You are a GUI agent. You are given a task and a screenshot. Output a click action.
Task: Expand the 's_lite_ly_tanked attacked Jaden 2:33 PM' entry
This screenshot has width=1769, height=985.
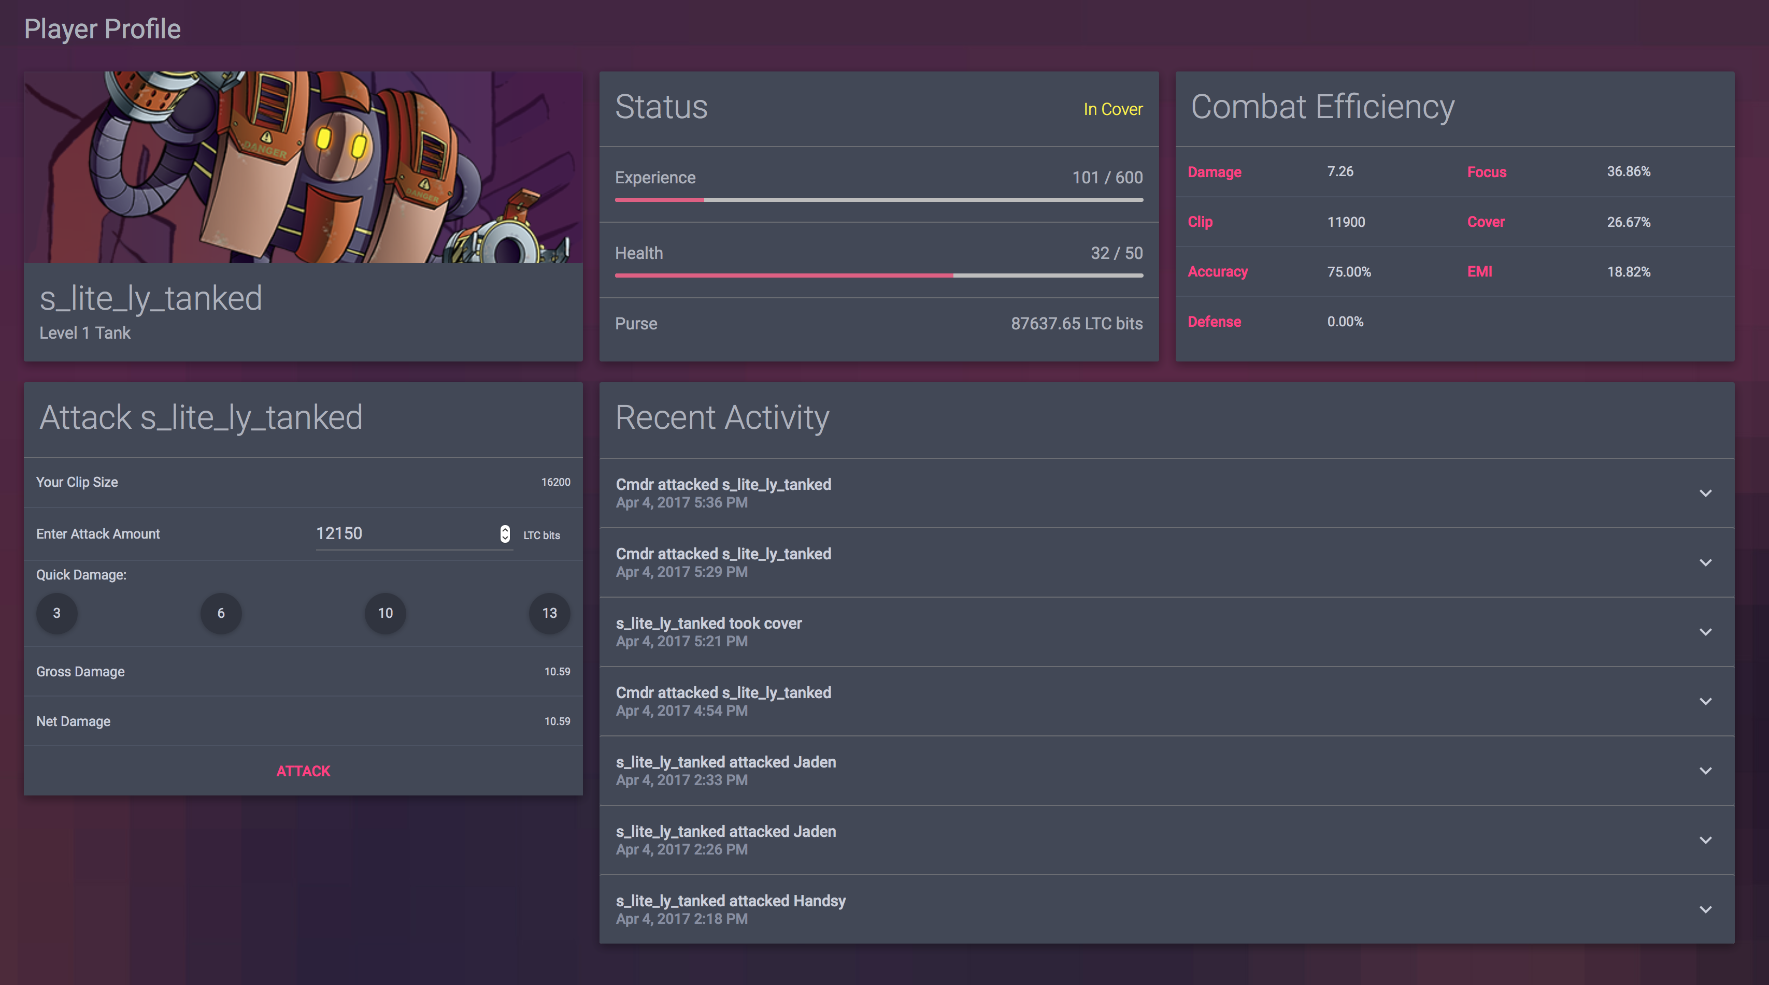[1706, 770]
